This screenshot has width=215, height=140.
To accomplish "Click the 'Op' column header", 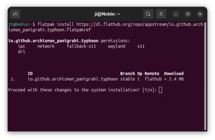I will (x=140, y=74).
